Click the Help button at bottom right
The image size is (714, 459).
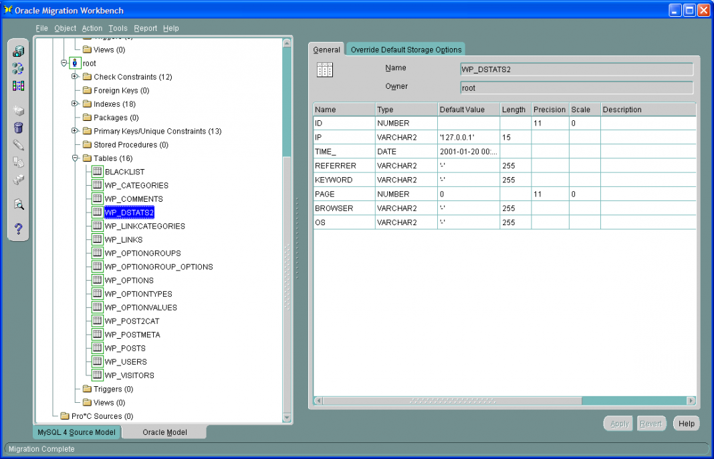(x=686, y=423)
